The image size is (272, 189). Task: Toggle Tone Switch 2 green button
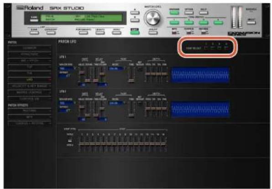coord(189,22)
